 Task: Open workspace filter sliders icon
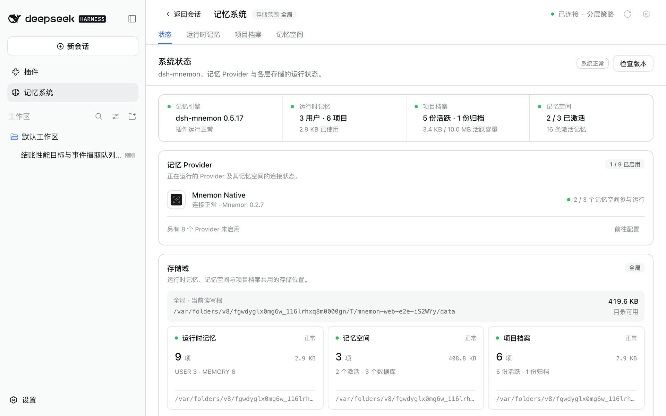coord(116,116)
